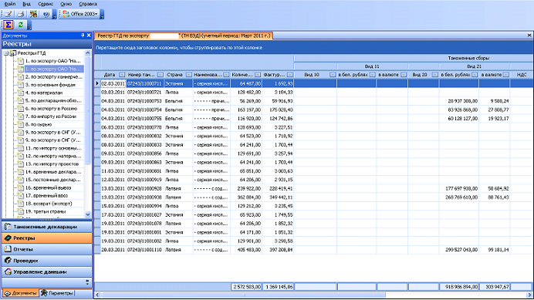Click document icon of 16. временный вывоз

tap(20, 187)
